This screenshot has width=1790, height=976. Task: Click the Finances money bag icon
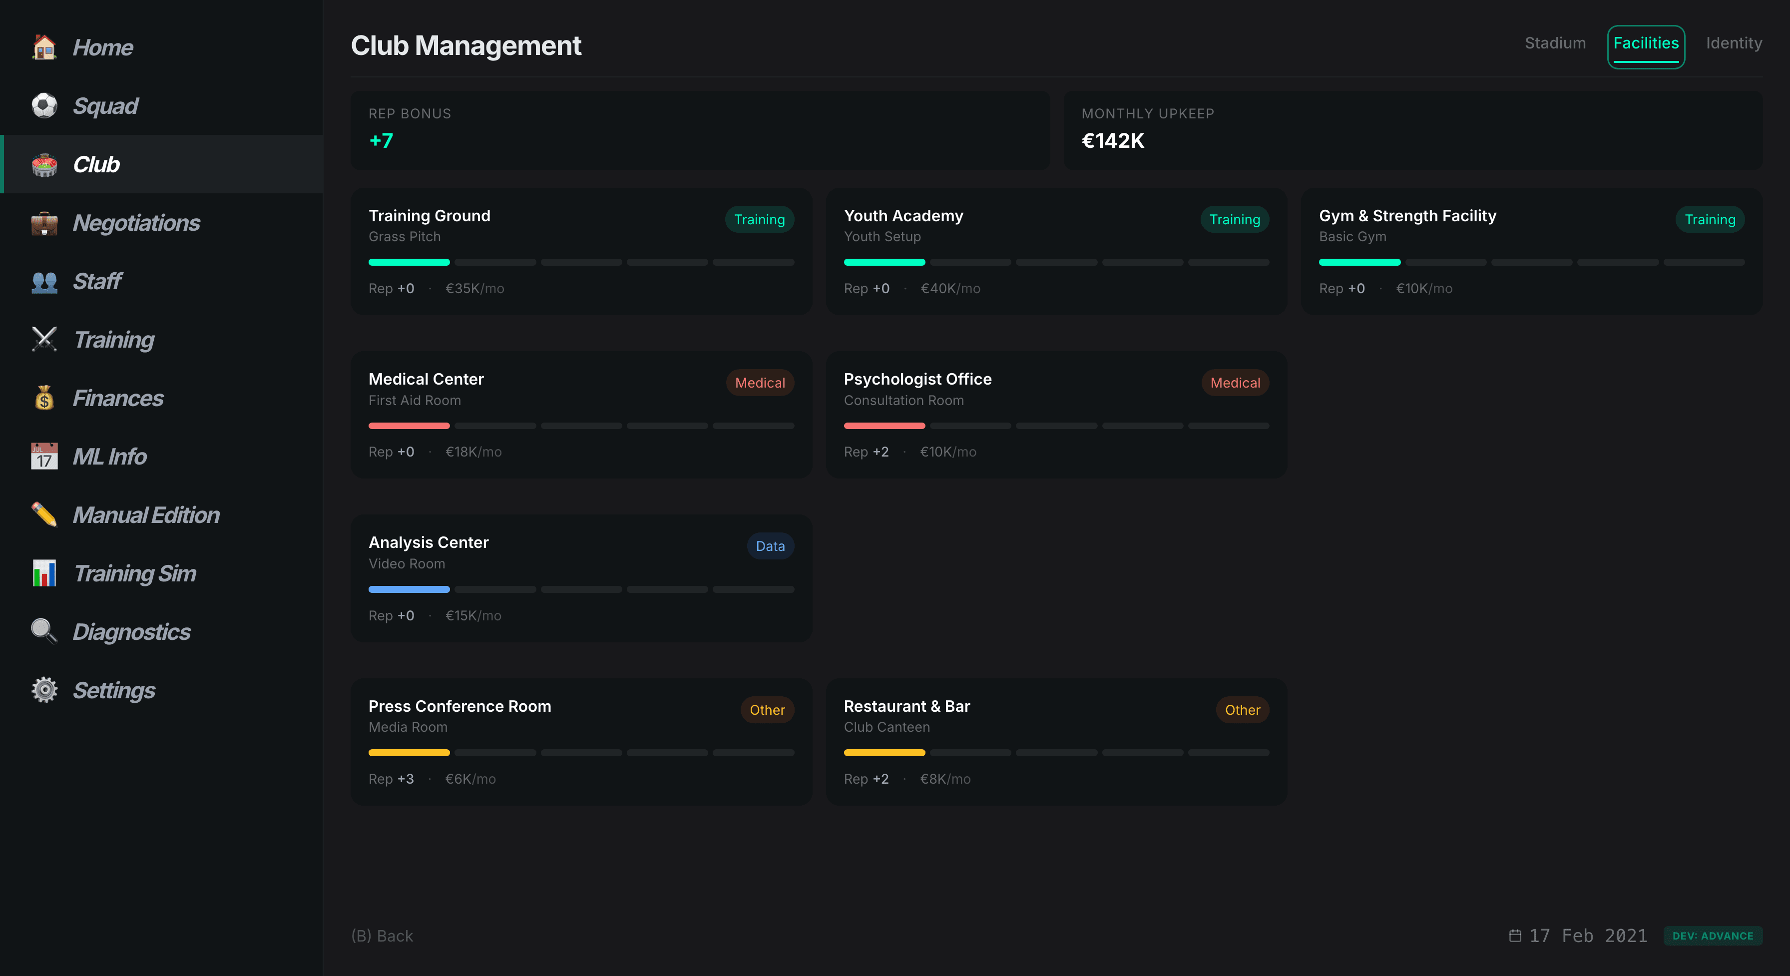coord(44,398)
